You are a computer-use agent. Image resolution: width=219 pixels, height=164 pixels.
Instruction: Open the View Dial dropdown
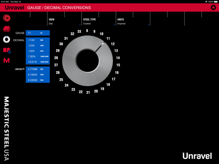(64, 22)
